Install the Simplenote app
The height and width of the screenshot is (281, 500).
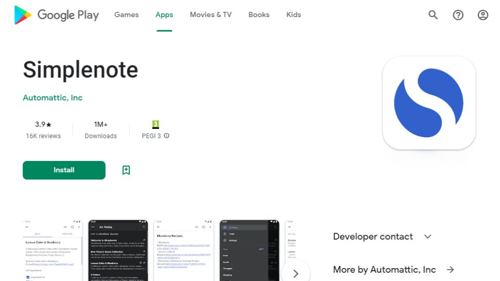(64, 170)
